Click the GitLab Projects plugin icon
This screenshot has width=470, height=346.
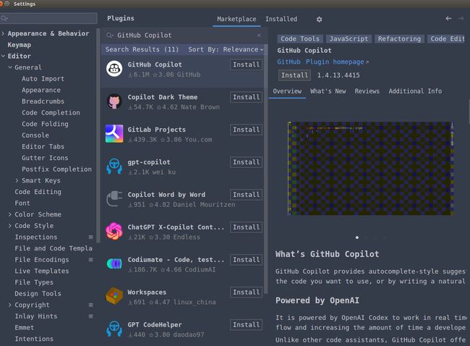click(x=114, y=134)
